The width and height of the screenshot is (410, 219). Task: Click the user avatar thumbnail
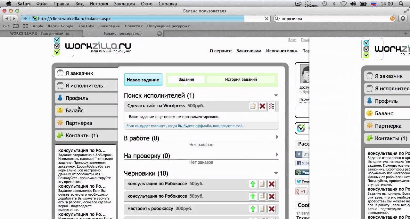[305, 74]
